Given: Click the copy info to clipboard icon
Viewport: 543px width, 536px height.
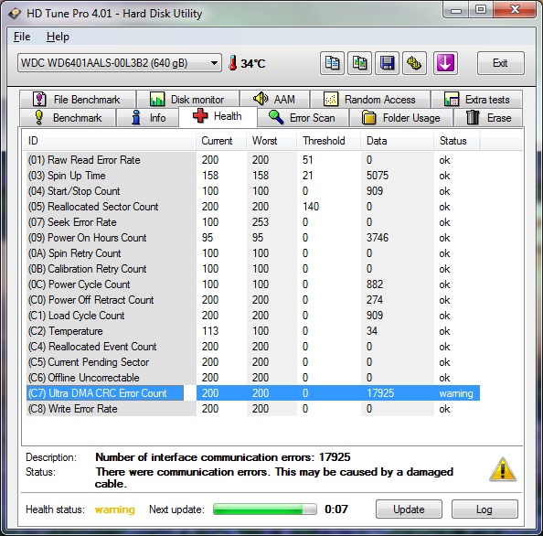Looking at the screenshot, I should click(332, 63).
